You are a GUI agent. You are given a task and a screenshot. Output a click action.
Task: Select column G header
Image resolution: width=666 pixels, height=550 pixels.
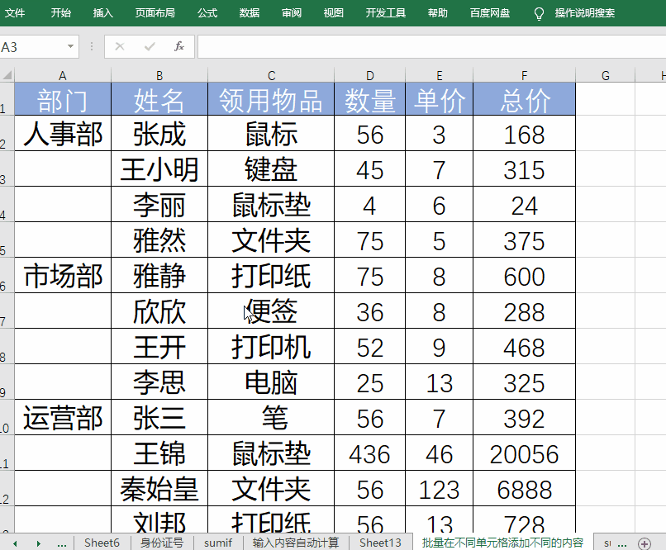point(605,75)
